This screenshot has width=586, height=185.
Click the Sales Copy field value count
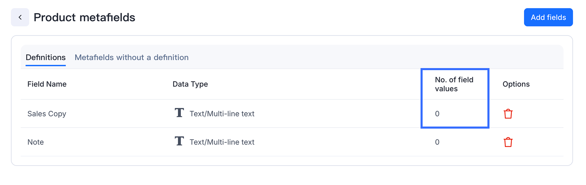[437, 114]
